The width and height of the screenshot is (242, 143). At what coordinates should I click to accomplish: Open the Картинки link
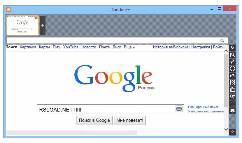point(28,47)
